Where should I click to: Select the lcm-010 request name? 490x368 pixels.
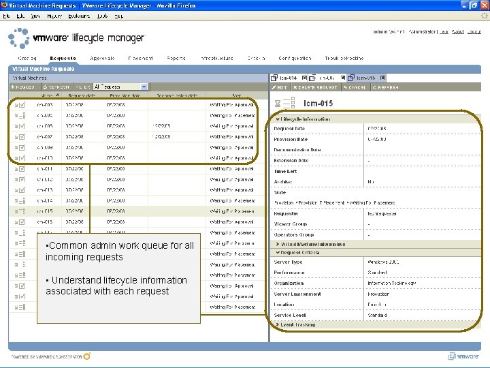point(45,158)
